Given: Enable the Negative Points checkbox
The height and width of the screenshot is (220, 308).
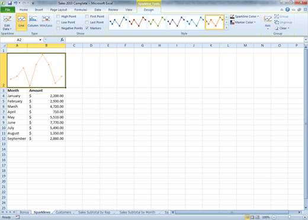Looking at the screenshot, I should [x=58, y=28].
